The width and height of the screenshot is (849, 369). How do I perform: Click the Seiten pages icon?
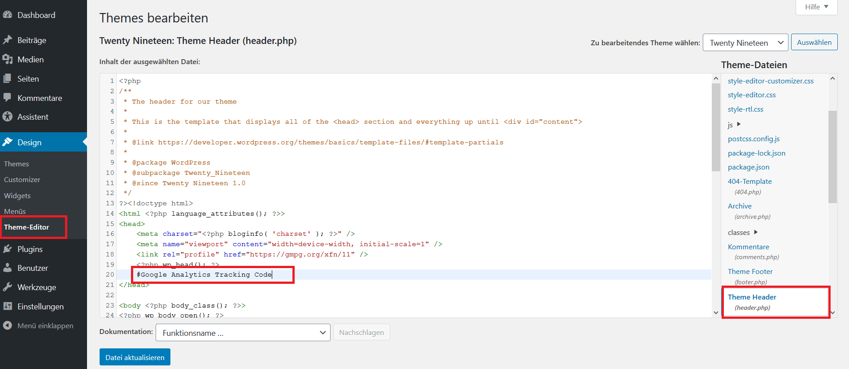pyautogui.click(x=8, y=78)
